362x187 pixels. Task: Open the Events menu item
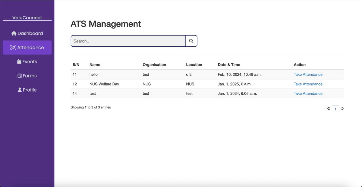pyautogui.click(x=27, y=62)
